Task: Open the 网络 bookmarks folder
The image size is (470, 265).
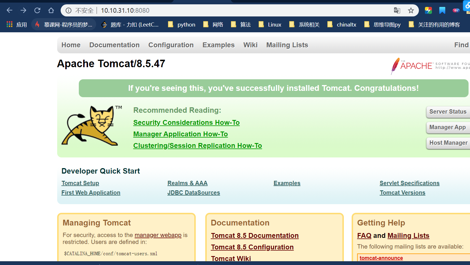Action: 213,25
